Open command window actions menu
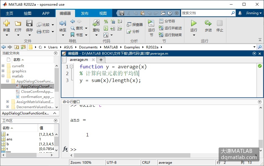 click(260, 102)
